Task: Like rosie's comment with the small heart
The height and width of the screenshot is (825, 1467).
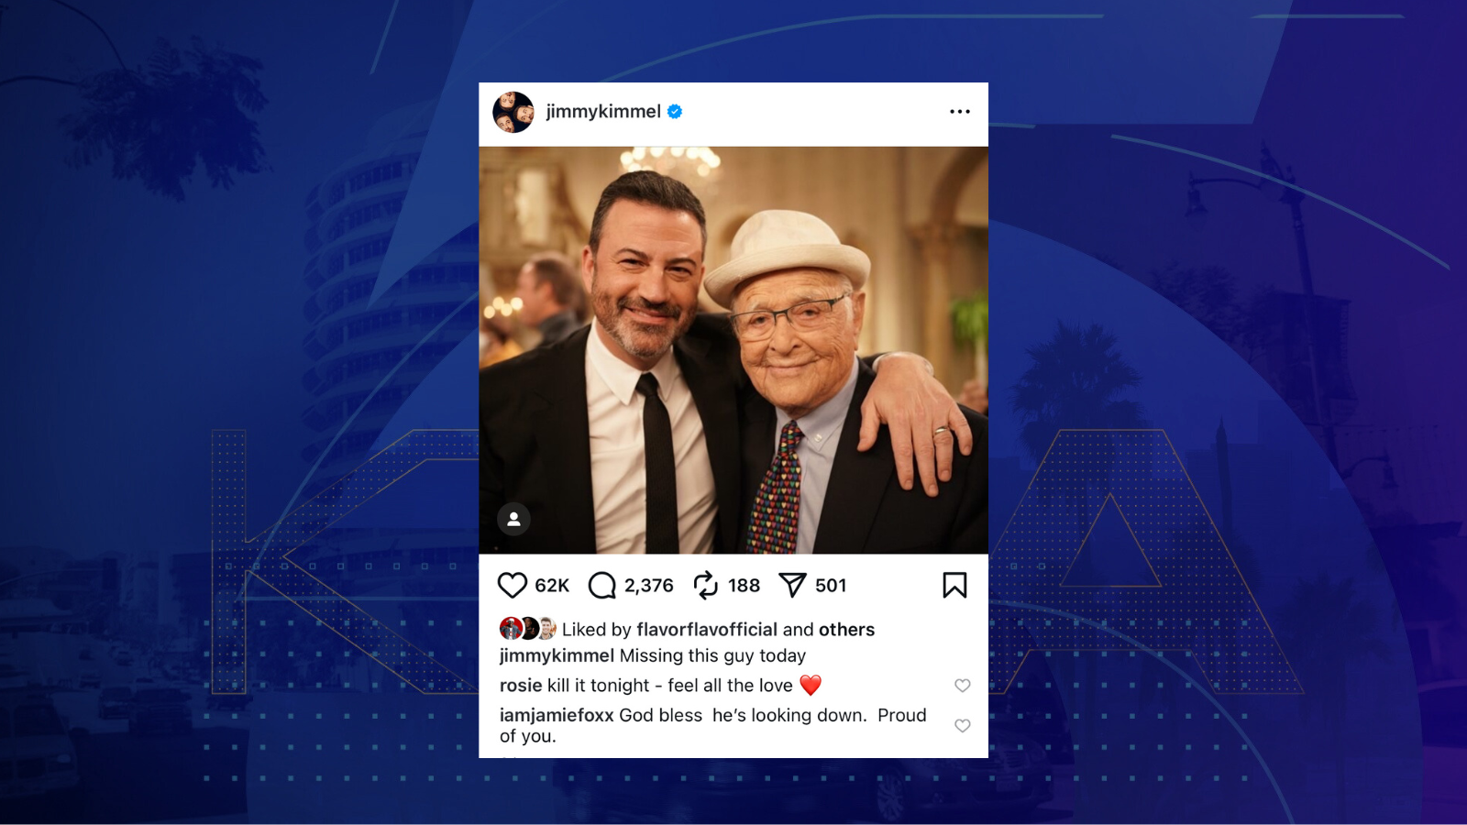Action: pyautogui.click(x=963, y=686)
